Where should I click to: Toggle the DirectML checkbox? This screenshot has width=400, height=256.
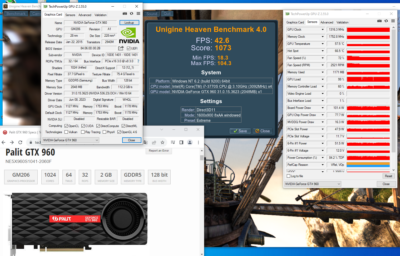pyautogui.click(x=123, y=126)
